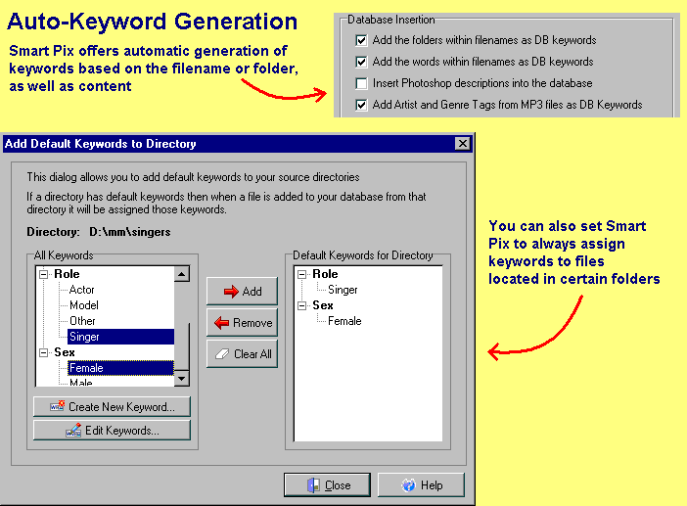Image resolution: width=687 pixels, height=506 pixels.
Task: Close the Add Default Keywords dialog via X
Action: coord(462,144)
